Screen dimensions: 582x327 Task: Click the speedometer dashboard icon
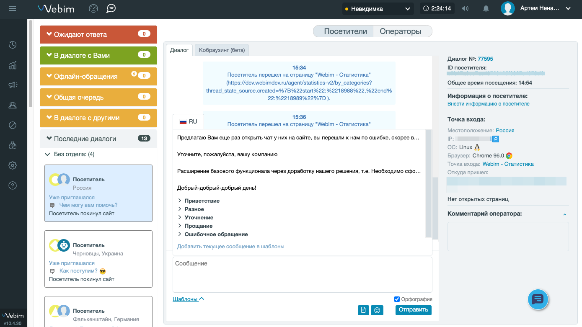tap(93, 8)
